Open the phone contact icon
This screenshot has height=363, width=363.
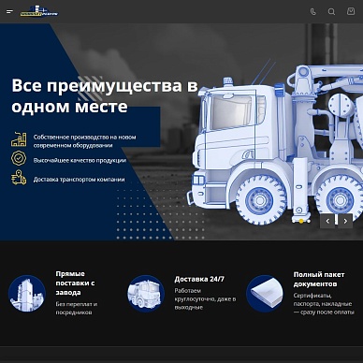tap(313, 12)
